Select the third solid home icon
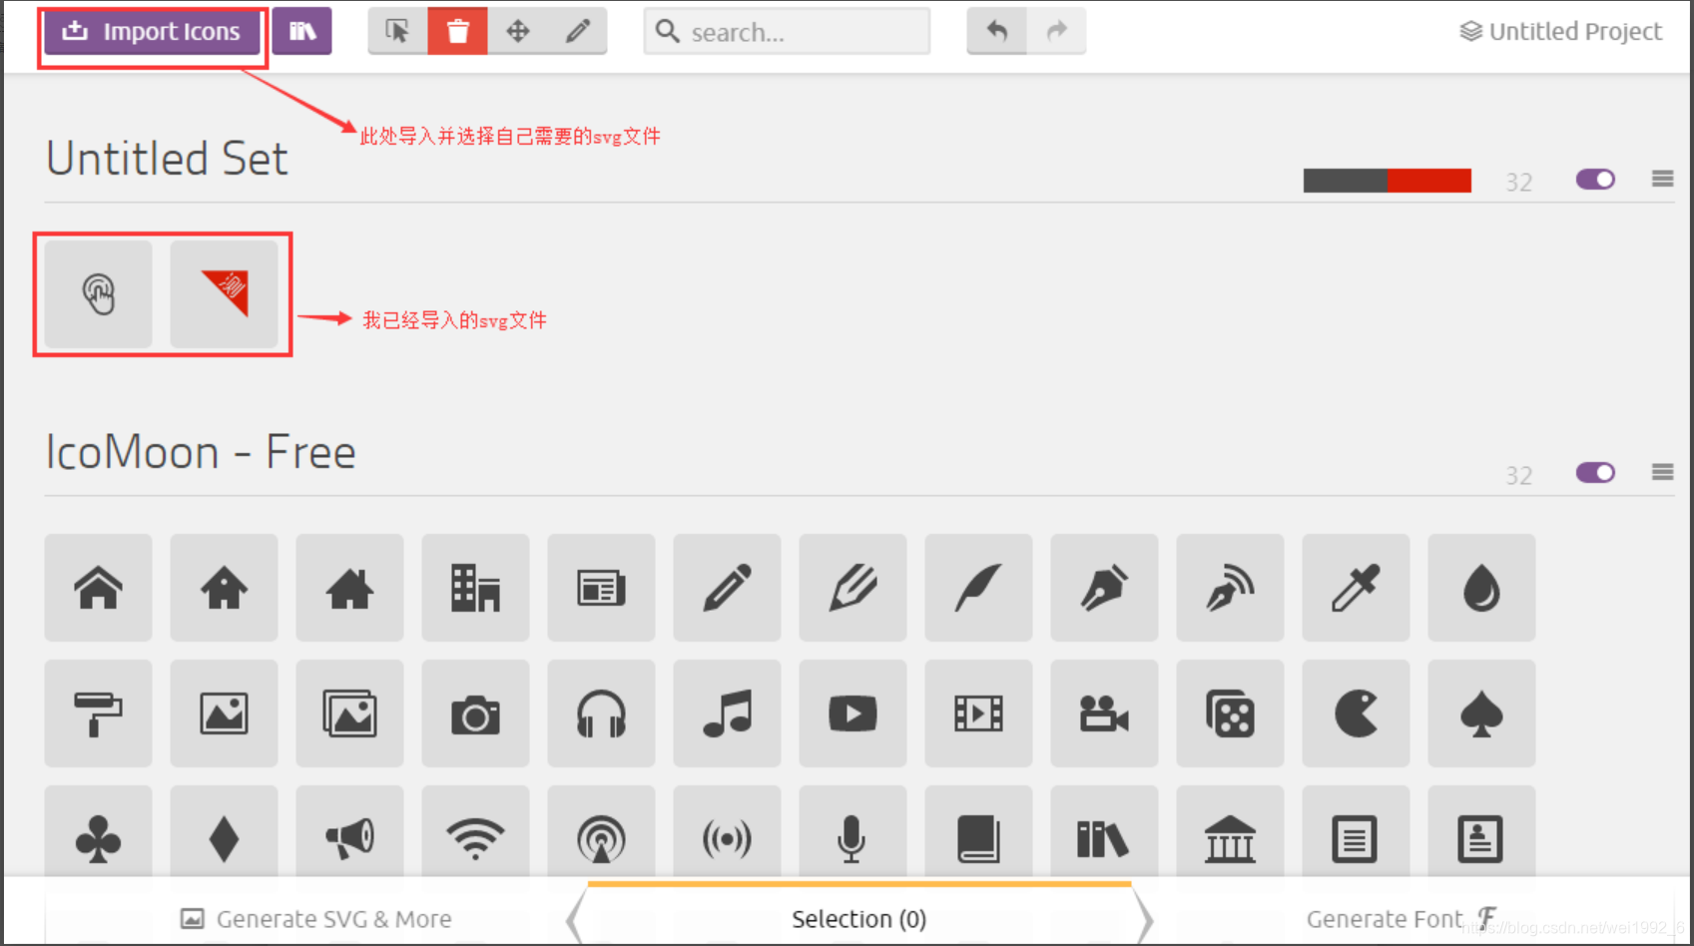 point(349,588)
